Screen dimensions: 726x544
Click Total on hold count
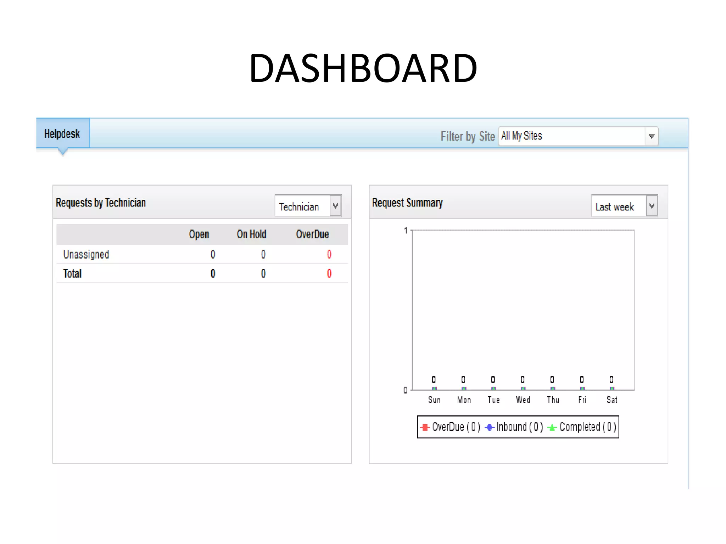(263, 273)
